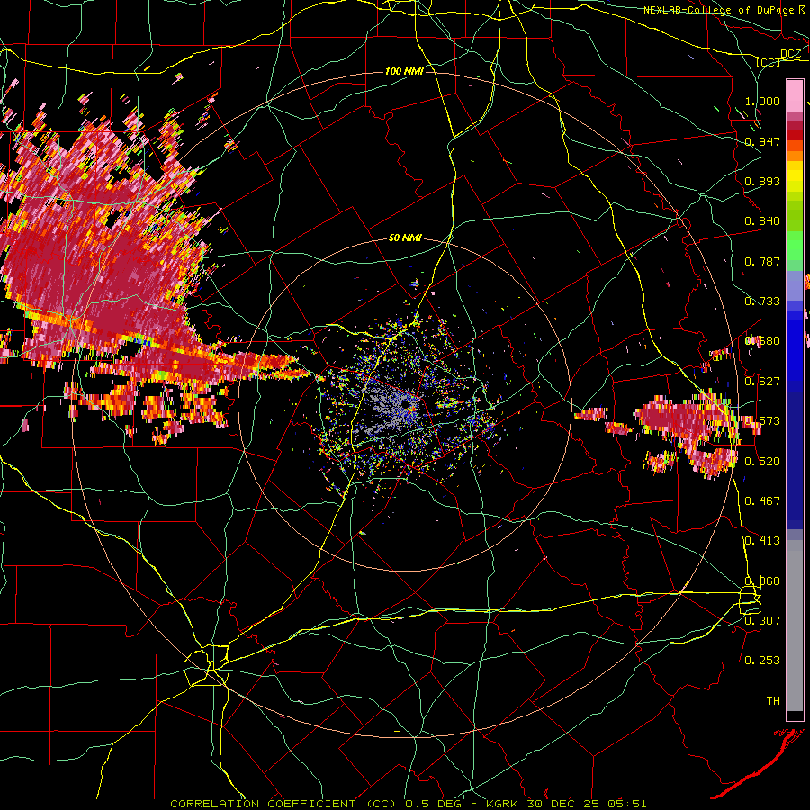Click the Correlation Coefficient caption at bottom
This screenshot has height=810, width=810.
(408, 804)
